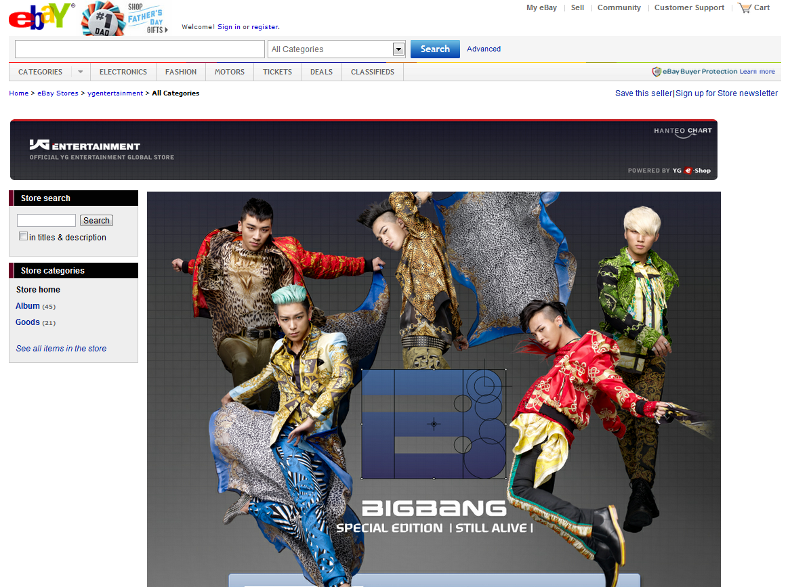
Task: Open the Father's Day gifts promo badge
Action: click(x=125, y=19)
